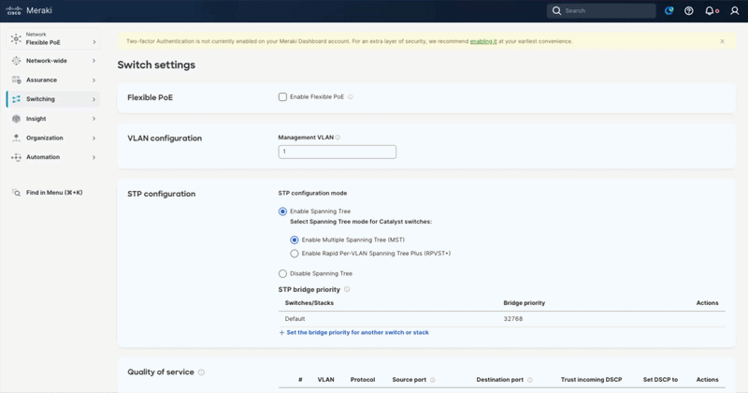Click Set DSCP to column header
748x393 pixels.
click(660, 380)
